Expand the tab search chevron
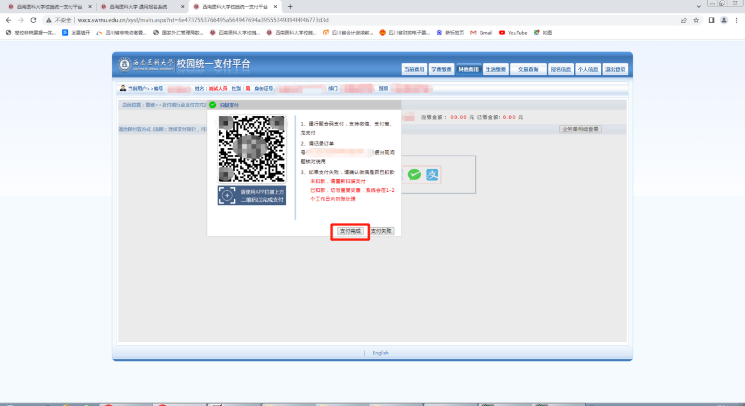 click(x=699, y=6)
